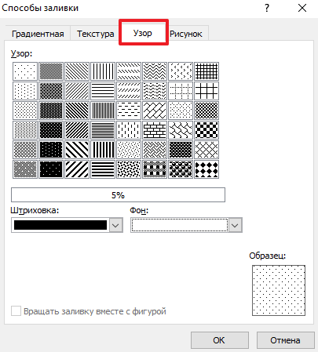Viewport: 318px width, 352px height.
Task: Select the light horizontal lines pattern
Action: (103, 91)
